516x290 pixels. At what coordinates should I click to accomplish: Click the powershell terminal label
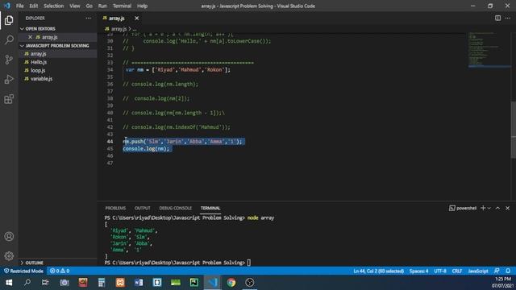click(x=463, y=208)
